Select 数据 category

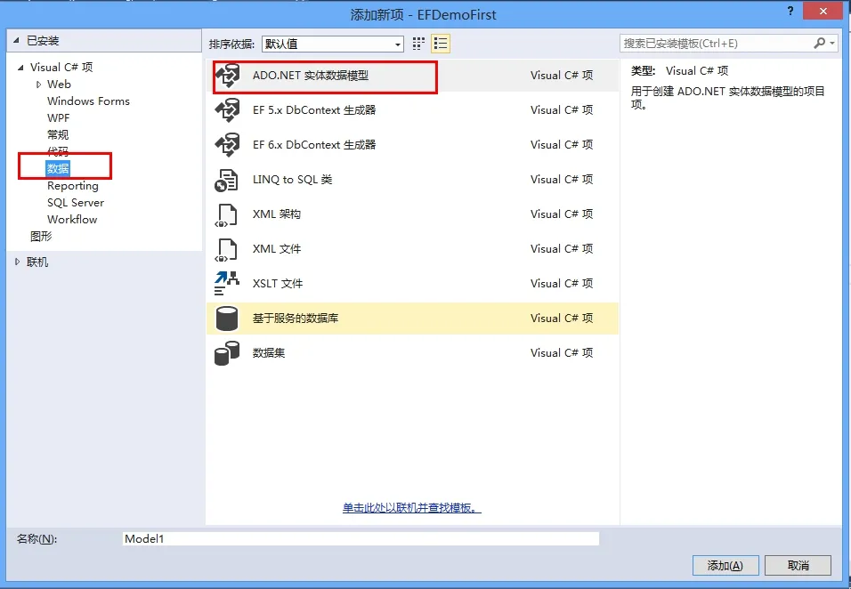click(x=58, y=168)
